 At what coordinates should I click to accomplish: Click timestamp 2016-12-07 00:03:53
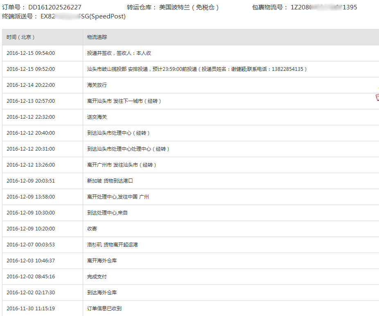tap(31, 244)
